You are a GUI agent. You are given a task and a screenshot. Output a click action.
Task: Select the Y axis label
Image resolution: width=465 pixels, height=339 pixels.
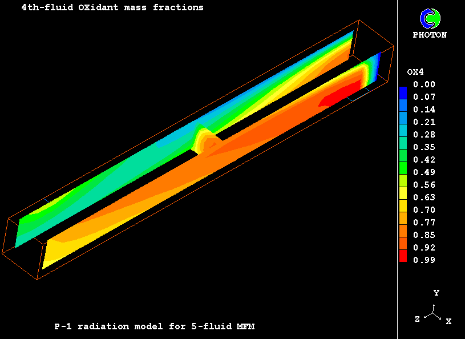click(x=436, y=293)
